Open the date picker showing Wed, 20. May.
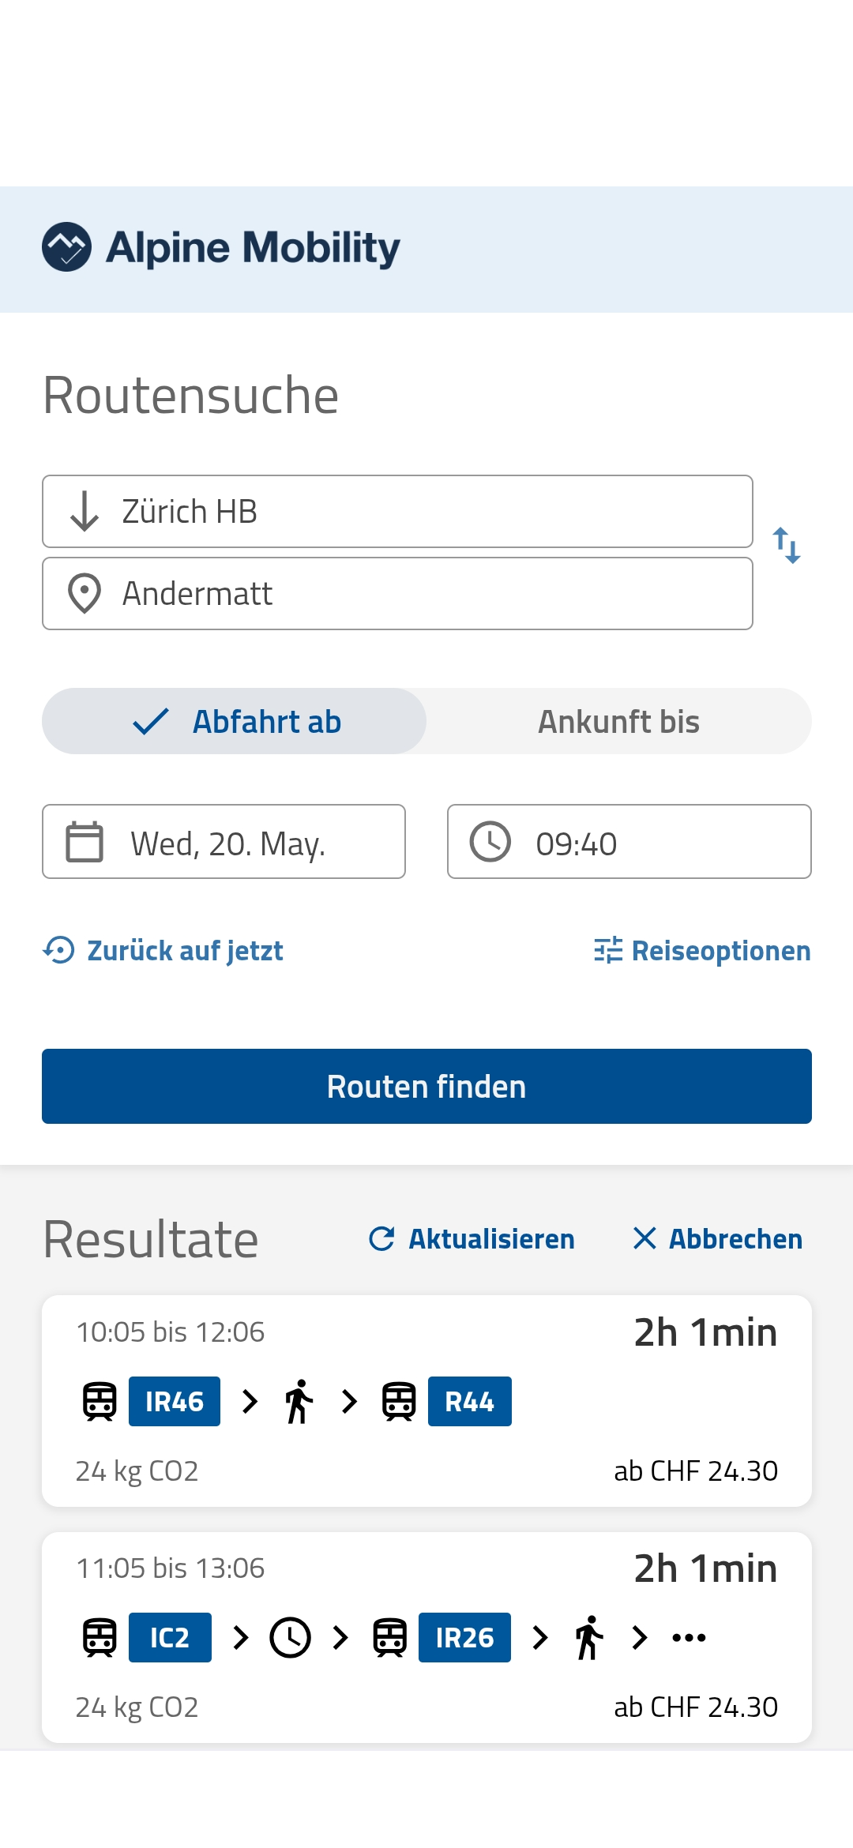This screenshot has height=1848, width=853. (x=224, y=842)
